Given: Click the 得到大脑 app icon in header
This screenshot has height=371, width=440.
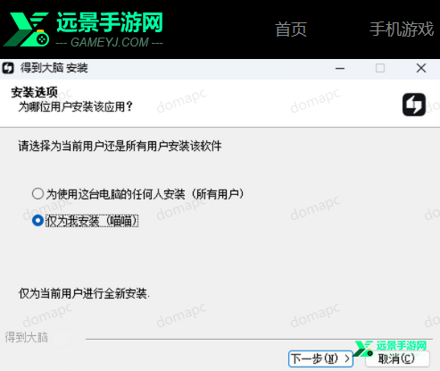Looking at the screenshot, I should coord(414,105).
